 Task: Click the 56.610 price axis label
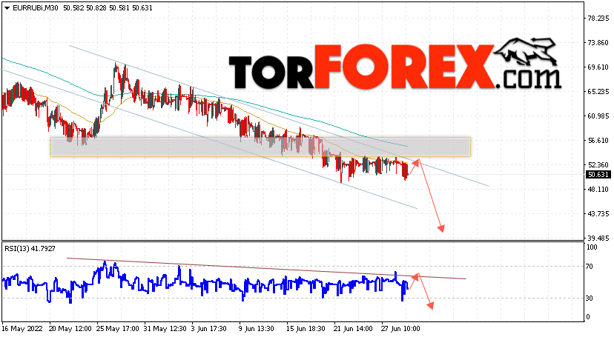tap(598, 140)
